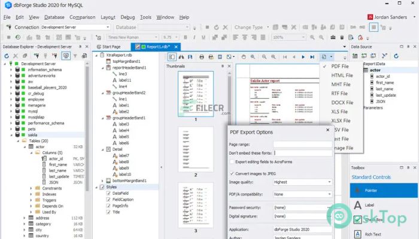This screenshot has height=239, width=419.
Task: Toggle the FieldCaption style checkbox
Action: [x=108, y=200]
